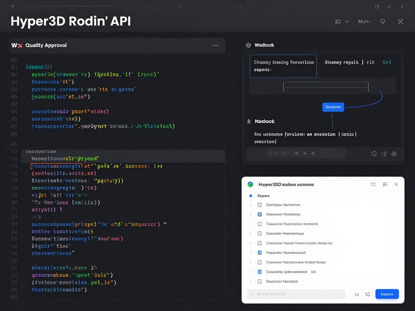Collapse the Quality Approval panel with the dash

[x=216, y=45]
